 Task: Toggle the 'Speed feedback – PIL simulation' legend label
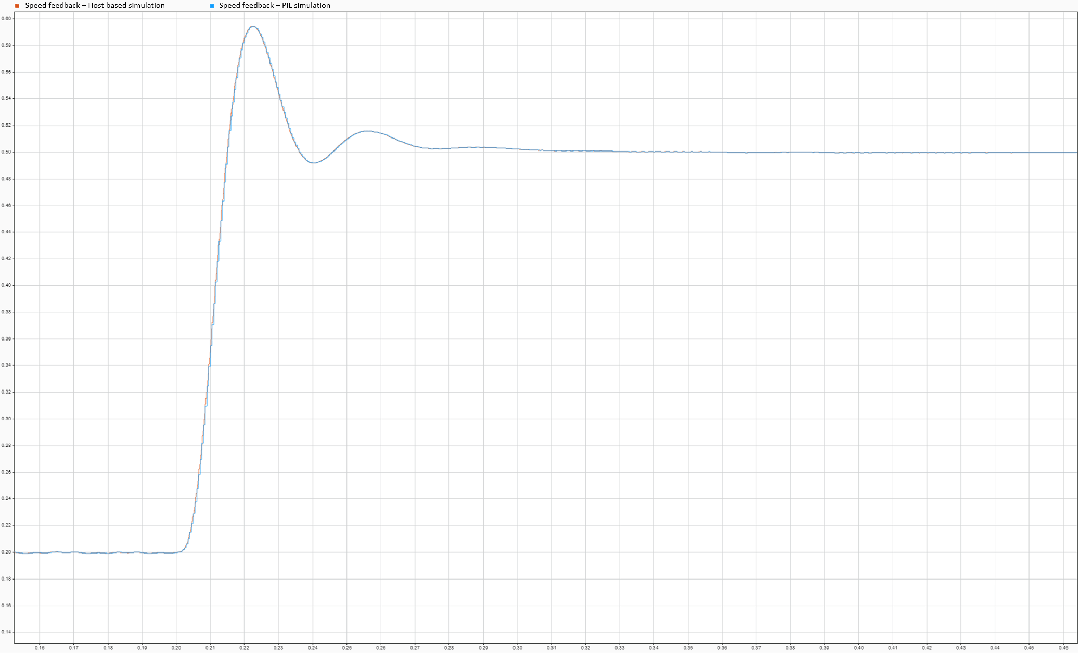tap(274, 6)
